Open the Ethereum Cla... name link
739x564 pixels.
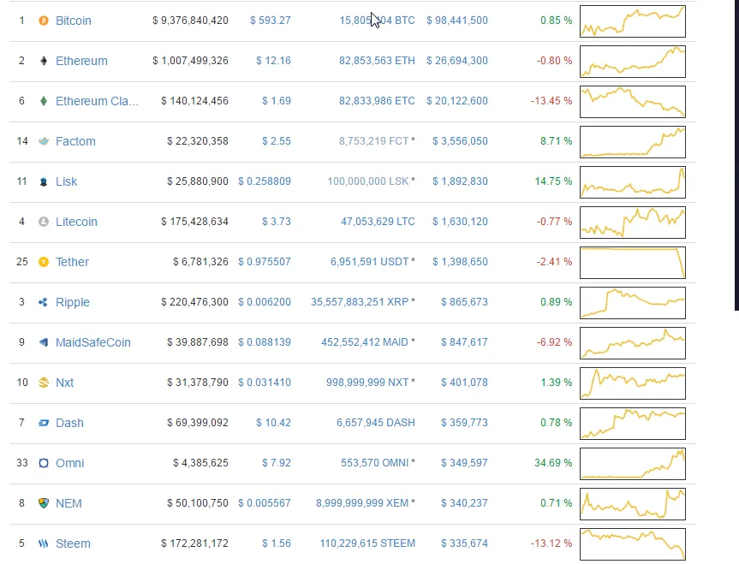[97, 101]
